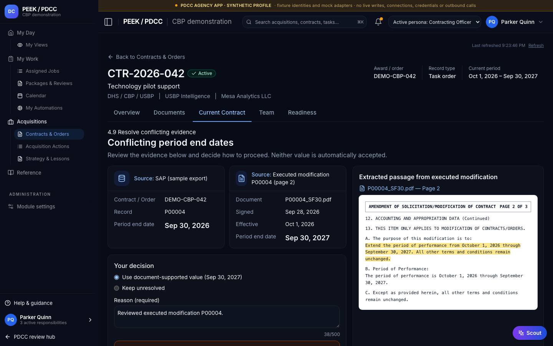Open Packages & Reviews in sidebar
The image size is (553, 346).
[x=49, y=83]
